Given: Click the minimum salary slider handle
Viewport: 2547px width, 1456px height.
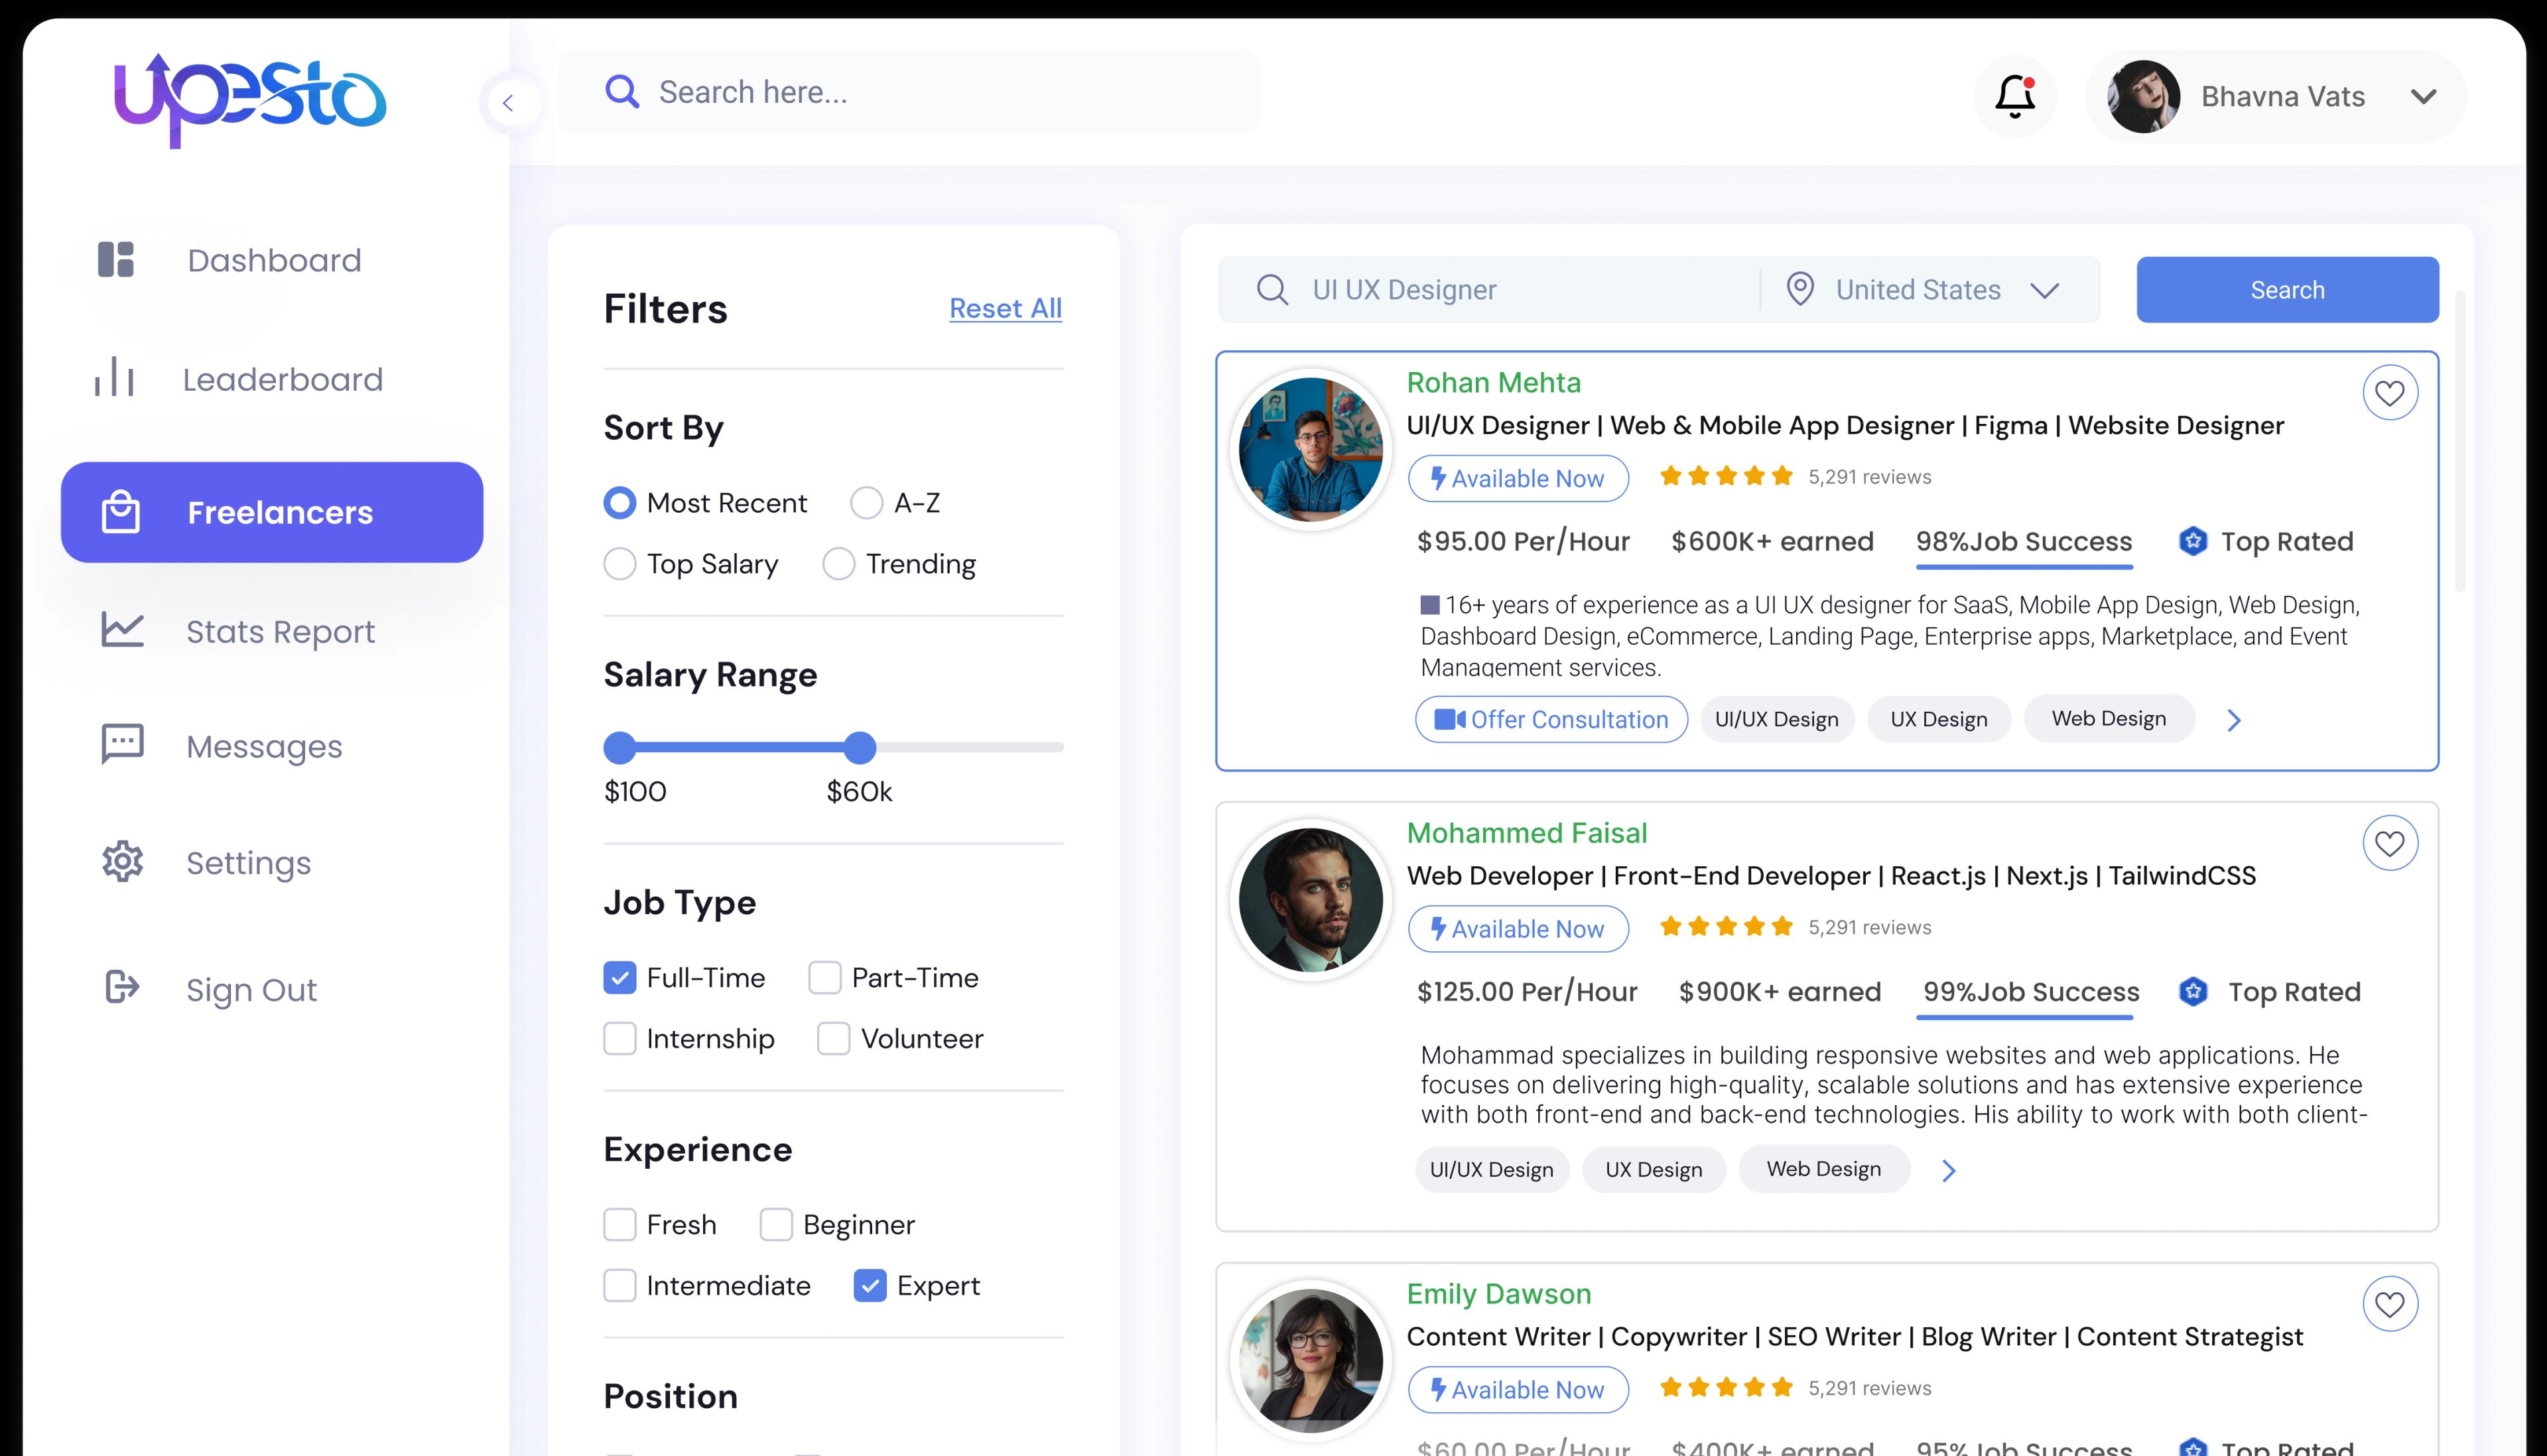Looking at the screenshot, I should coord(620,747).
